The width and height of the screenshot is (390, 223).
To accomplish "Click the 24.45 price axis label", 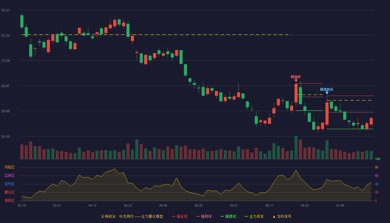I will (5, 137).
